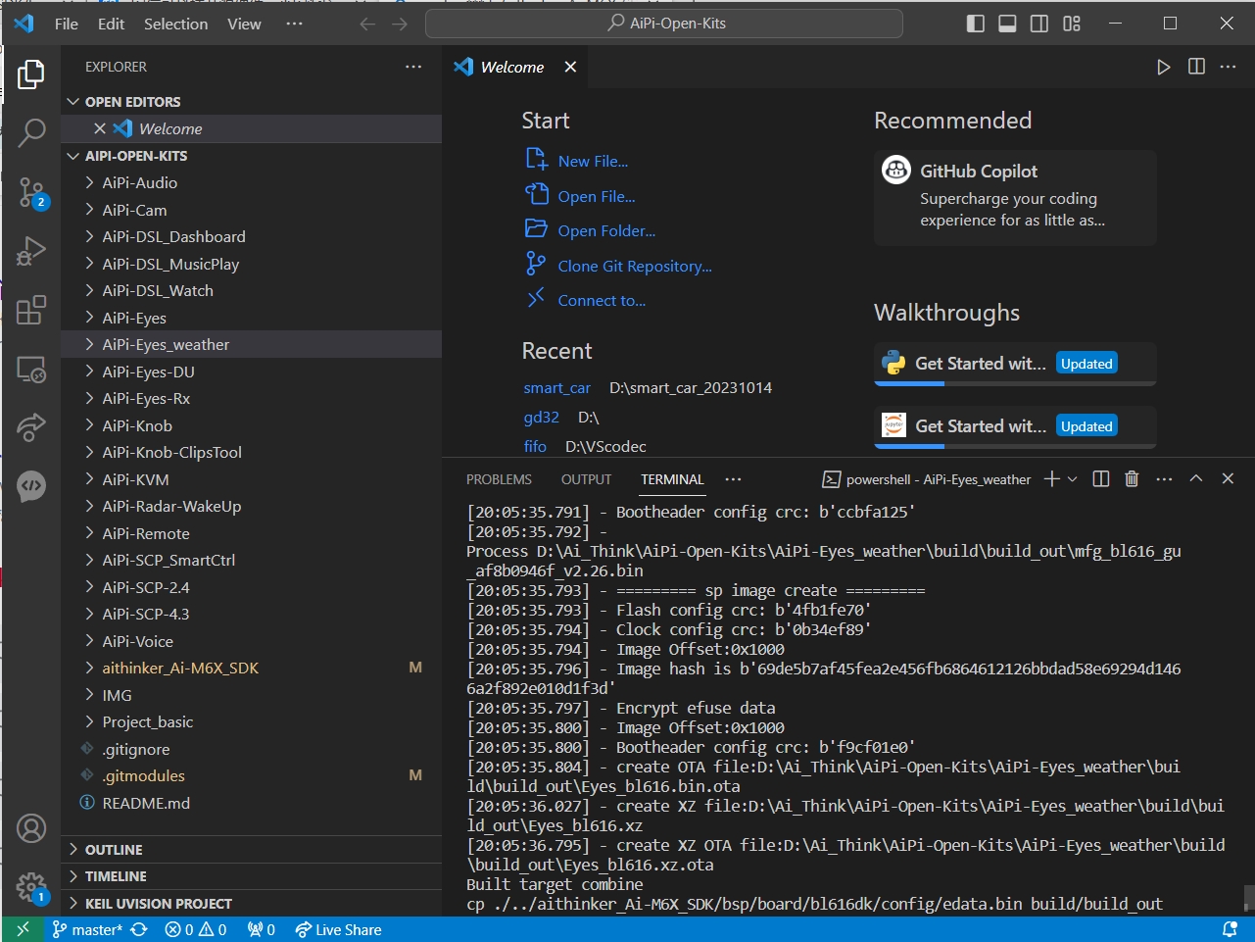
Task: Open menu bar overflow ellipsis
Action: point(294,24)
